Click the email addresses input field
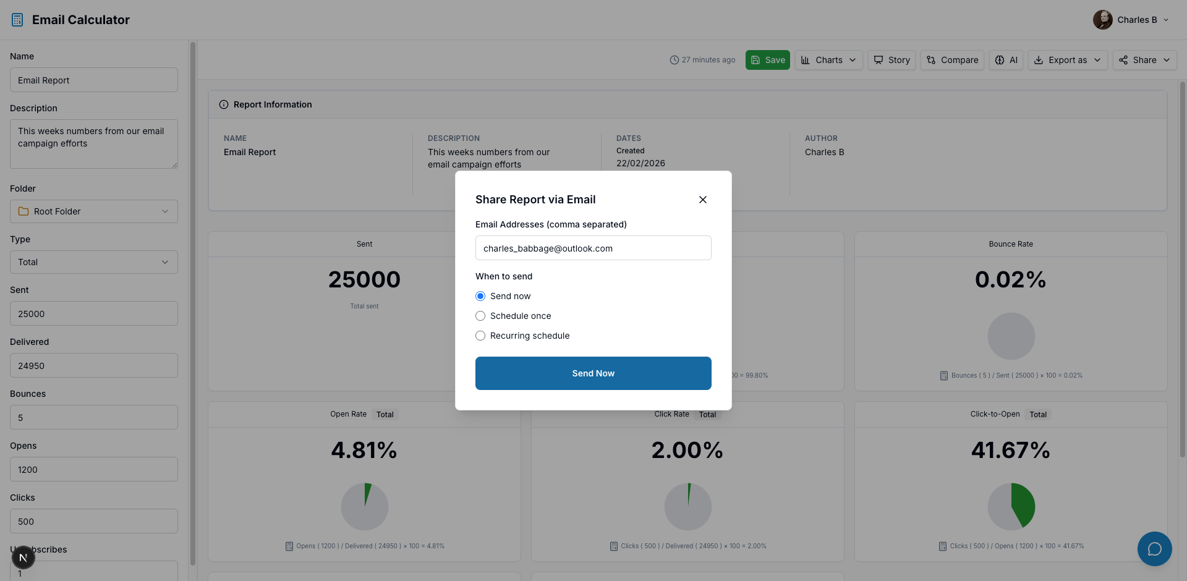 (x=593, y=248)
